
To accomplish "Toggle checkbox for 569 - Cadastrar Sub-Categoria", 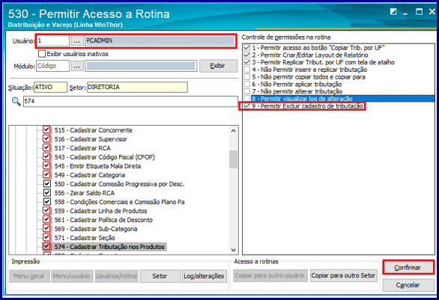I will pyautogui.click(x=46, y=229).
